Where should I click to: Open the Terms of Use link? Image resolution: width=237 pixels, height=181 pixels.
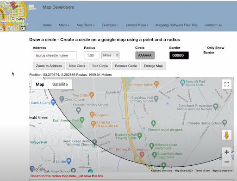pyautogui.click(x=202, y=171)
